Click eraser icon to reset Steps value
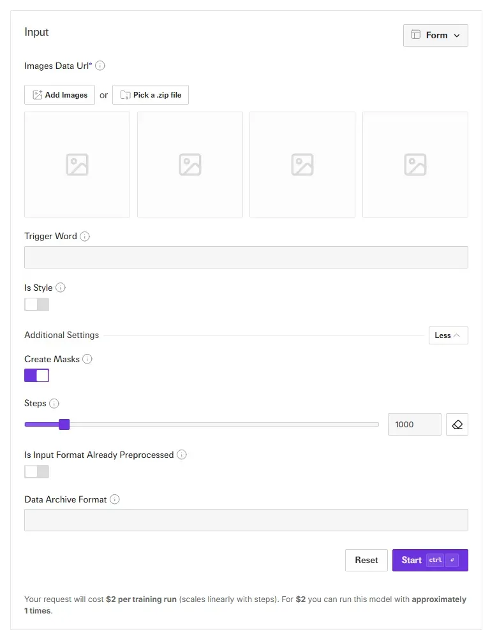The image size is (490, 639). point(457,425)
